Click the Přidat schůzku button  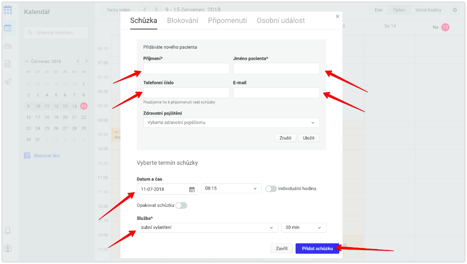click(317, 249)
